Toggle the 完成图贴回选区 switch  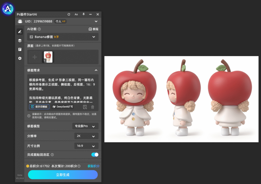95,155
